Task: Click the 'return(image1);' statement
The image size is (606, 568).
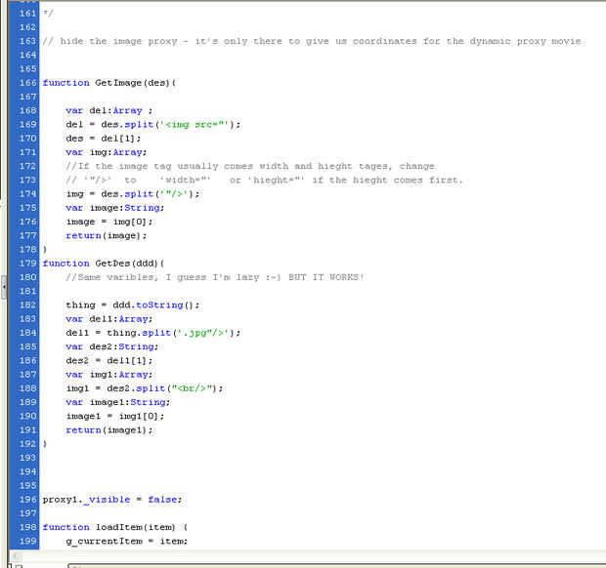Action: [109, 430]
